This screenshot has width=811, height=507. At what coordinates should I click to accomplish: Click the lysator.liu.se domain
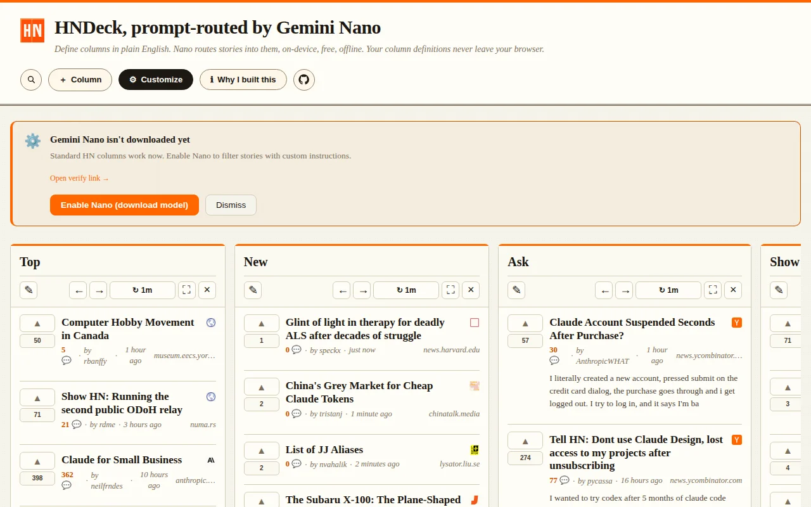coord(460,464)
